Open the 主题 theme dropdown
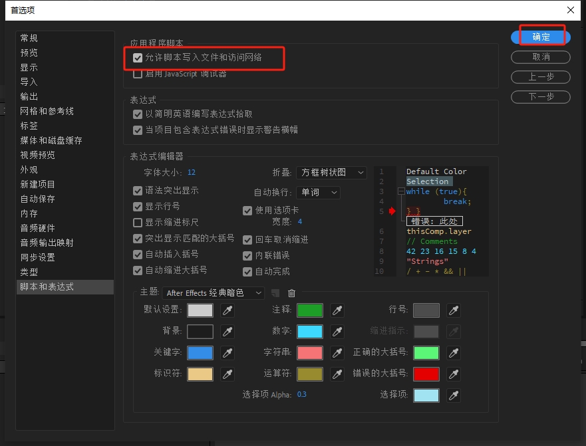The width and height of the screenshot is (586, 446). click(x=213, y=292)
